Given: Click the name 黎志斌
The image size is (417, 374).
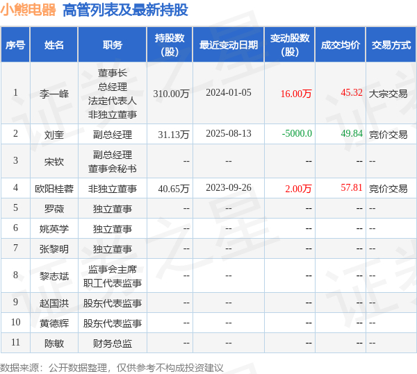Looking at the screenshot, I should point(54,276).
